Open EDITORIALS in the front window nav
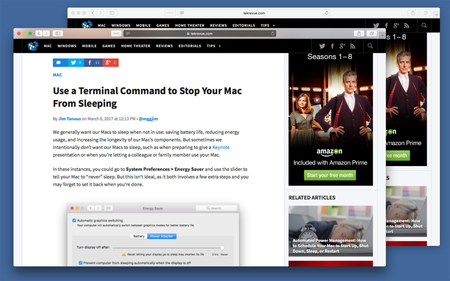The image size is (450, 281). pos(190,46)
